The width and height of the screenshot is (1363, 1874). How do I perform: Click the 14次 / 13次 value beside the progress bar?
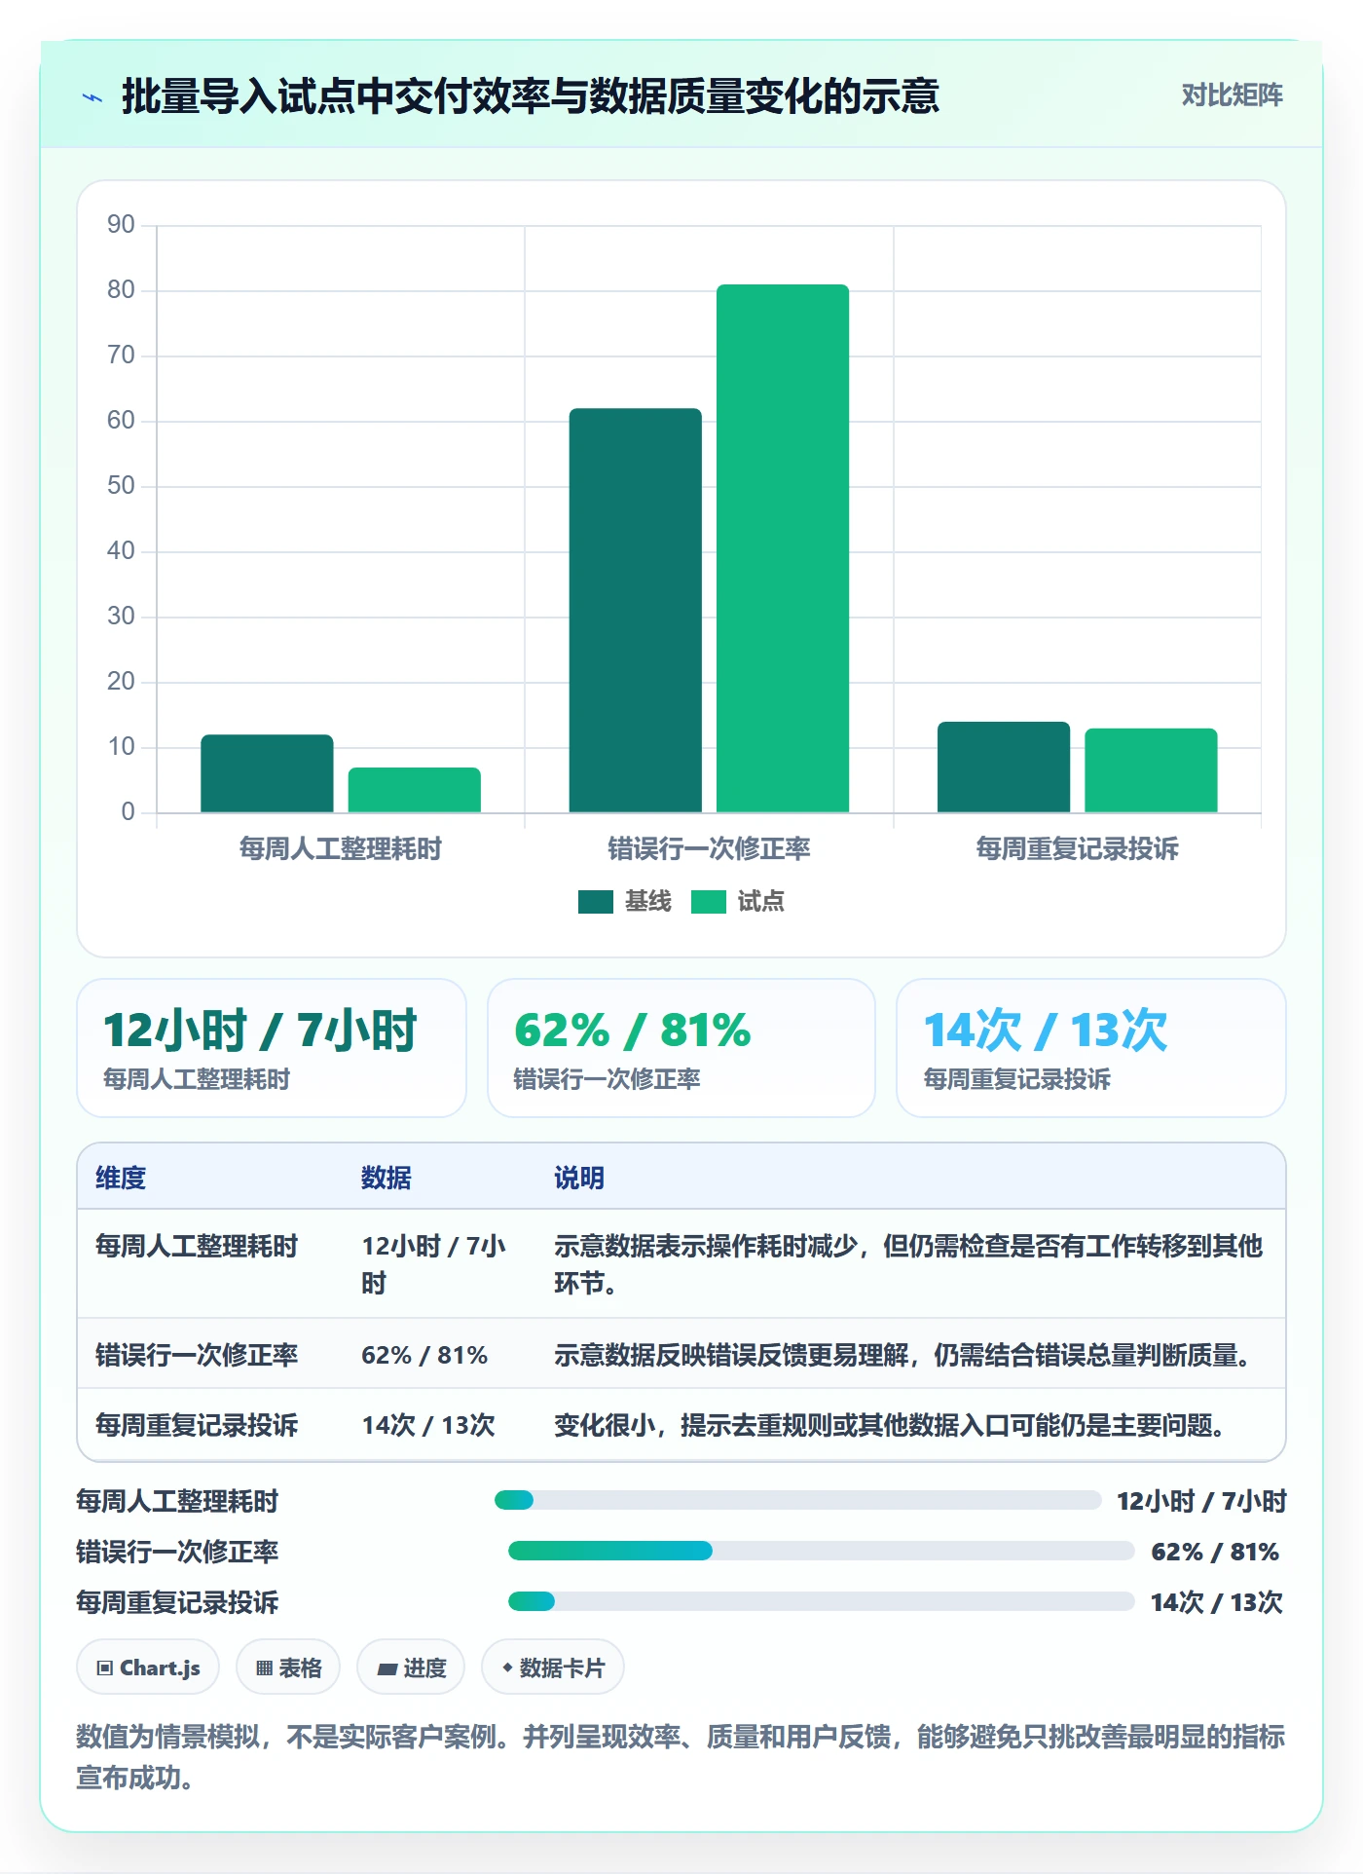point(1217,1602)
